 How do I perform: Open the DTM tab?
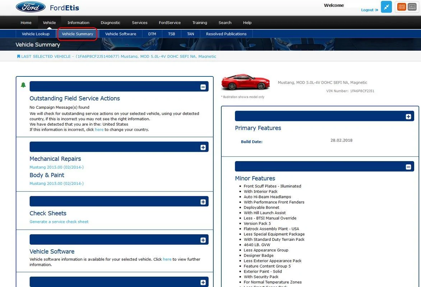152,34
